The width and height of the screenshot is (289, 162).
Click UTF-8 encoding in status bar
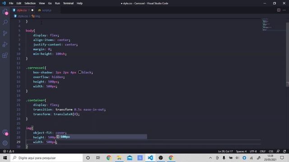pos(253,151)
